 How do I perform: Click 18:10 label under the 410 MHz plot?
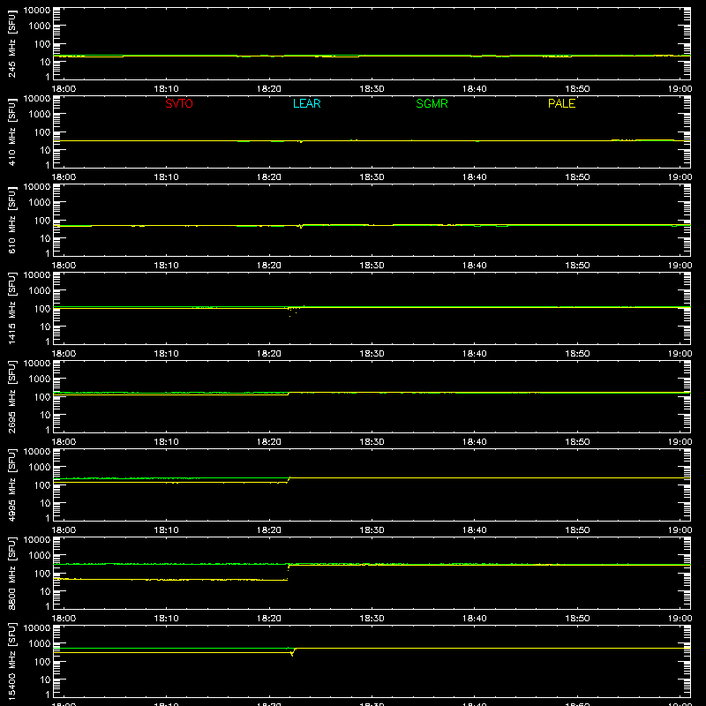coord(167,177)
